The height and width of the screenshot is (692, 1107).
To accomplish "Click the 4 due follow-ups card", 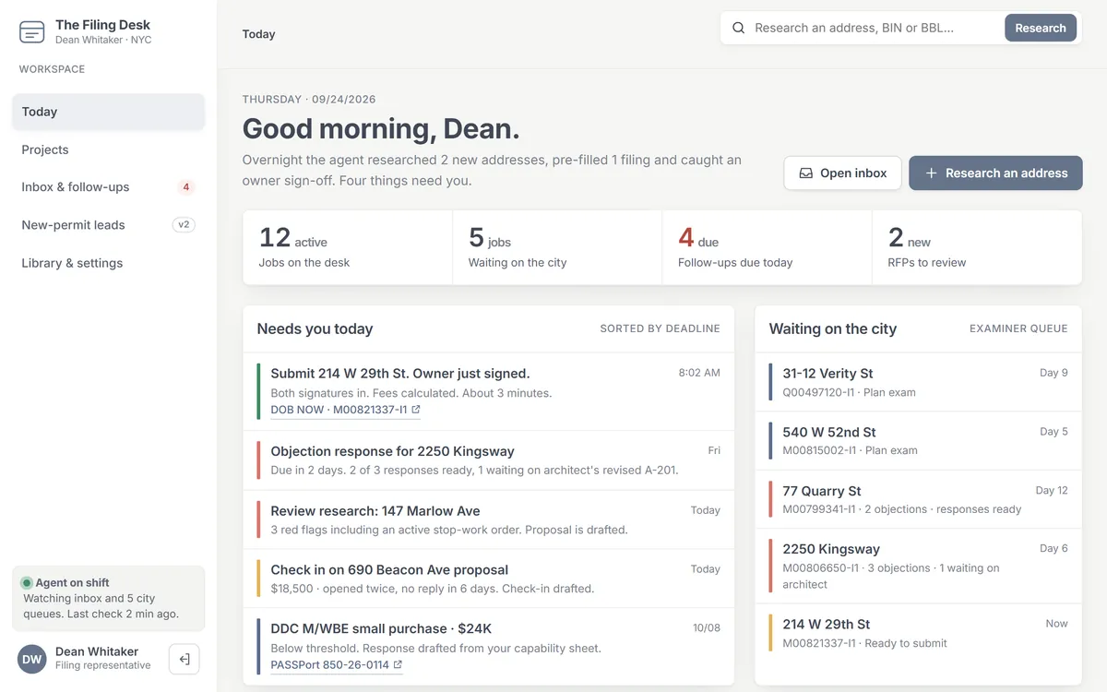I will [767, 247].
